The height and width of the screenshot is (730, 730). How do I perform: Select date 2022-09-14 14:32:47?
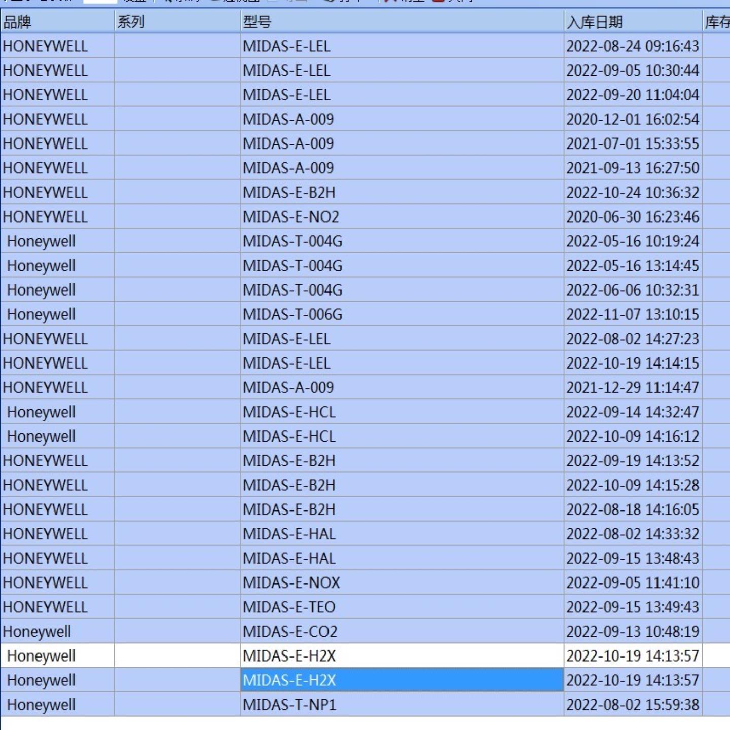pyautogui.click(x=633, y=412)
